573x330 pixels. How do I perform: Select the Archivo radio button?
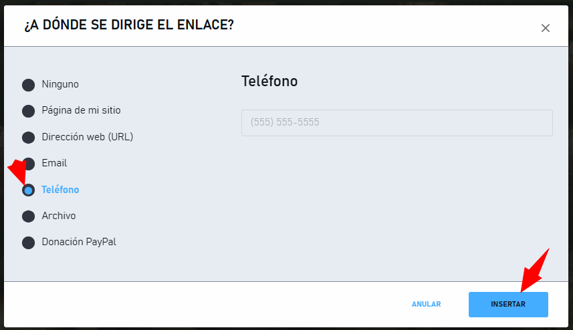[x=29, y=216]
